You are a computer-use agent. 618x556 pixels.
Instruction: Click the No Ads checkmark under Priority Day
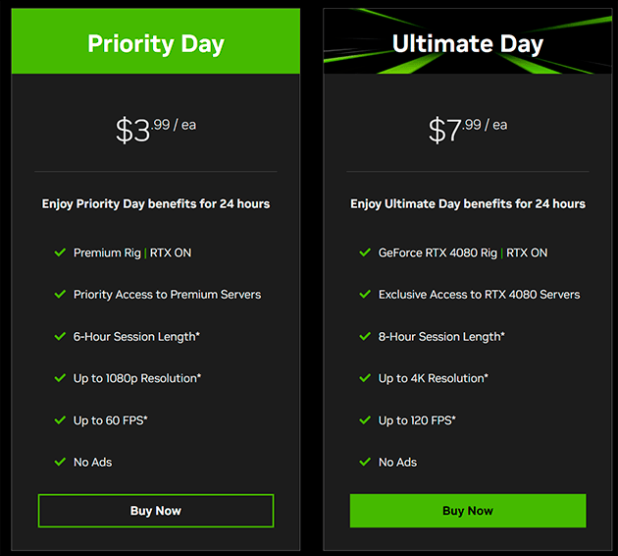pos(60,462)
